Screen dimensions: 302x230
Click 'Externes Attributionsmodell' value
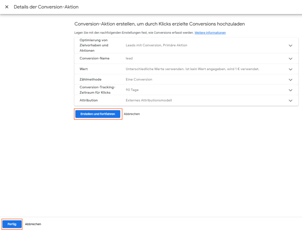(x=149, y=100)
